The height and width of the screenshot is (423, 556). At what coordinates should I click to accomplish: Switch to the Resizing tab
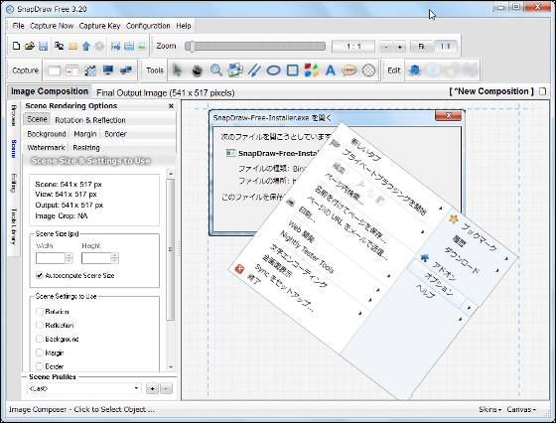[x=86, y=148]
